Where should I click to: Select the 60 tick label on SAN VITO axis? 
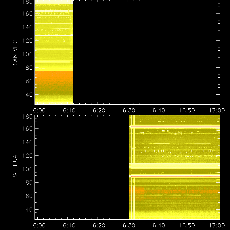[x=29, y=81]
